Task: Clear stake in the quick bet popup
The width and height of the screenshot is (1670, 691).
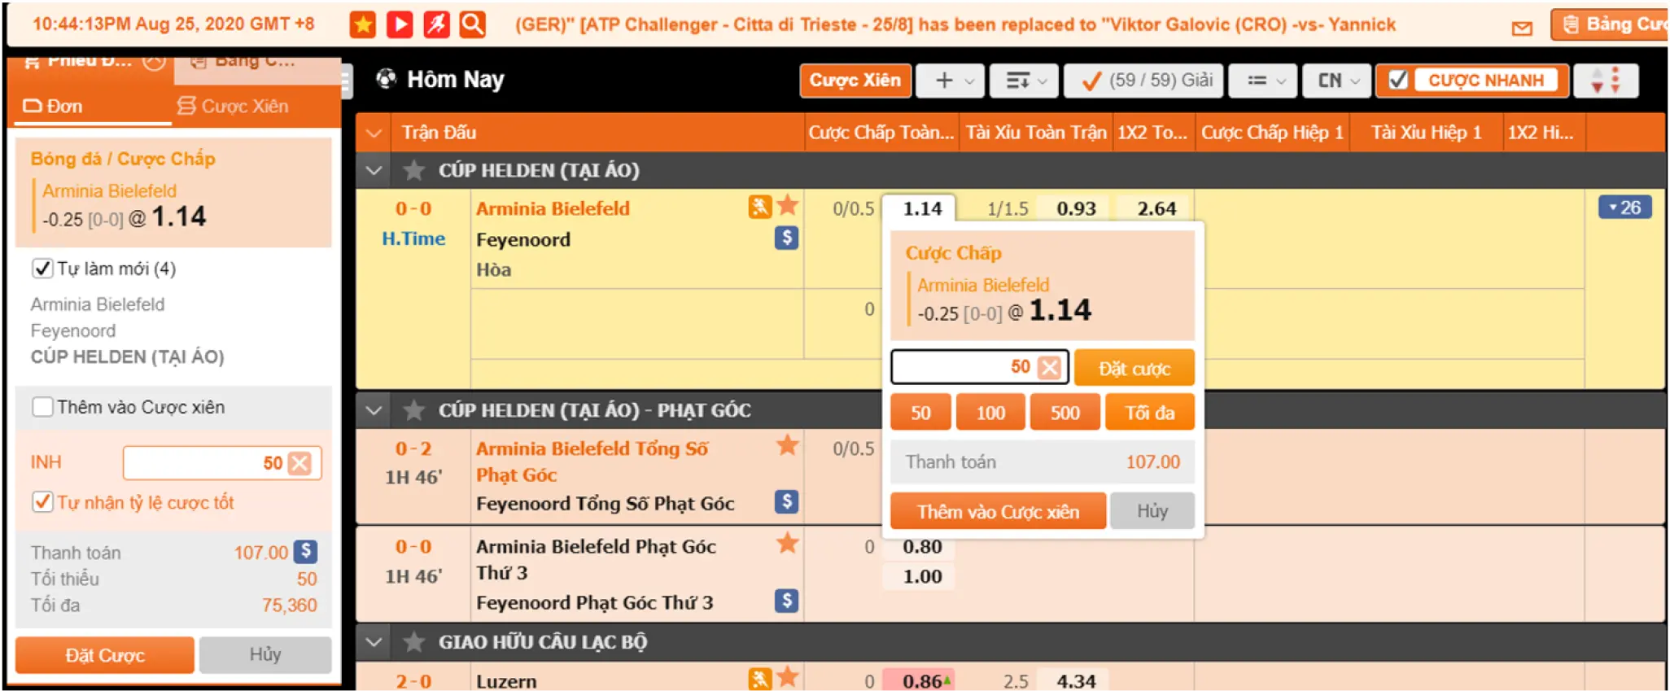Action: (1050, 367)
